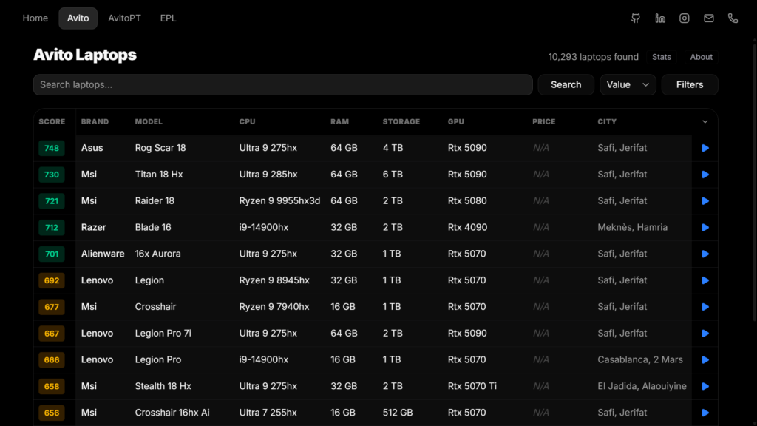
Task: Go to the Home tab
Action: 35,18
